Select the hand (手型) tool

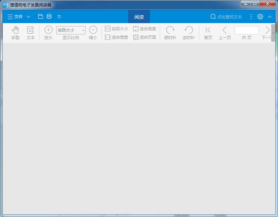pos(15,33)
